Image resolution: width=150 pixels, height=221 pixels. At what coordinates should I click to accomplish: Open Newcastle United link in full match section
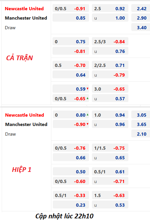click(x=24, y=8)
